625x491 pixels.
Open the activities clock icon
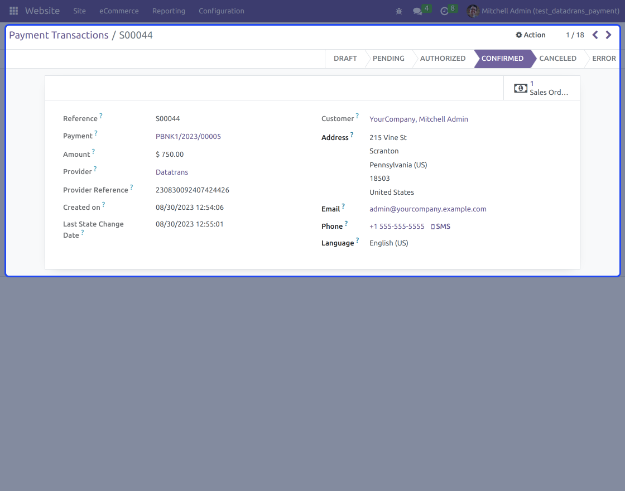(444, 11)
